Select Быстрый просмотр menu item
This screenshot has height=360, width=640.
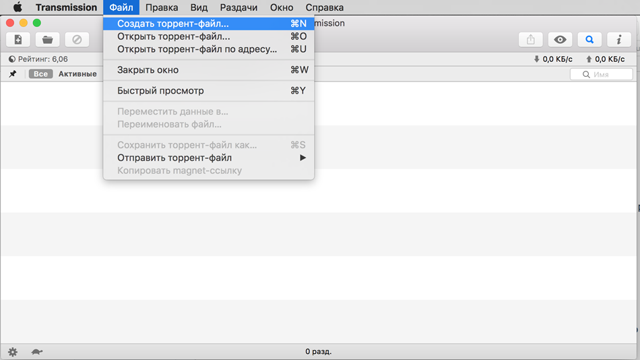pos(209,91)
